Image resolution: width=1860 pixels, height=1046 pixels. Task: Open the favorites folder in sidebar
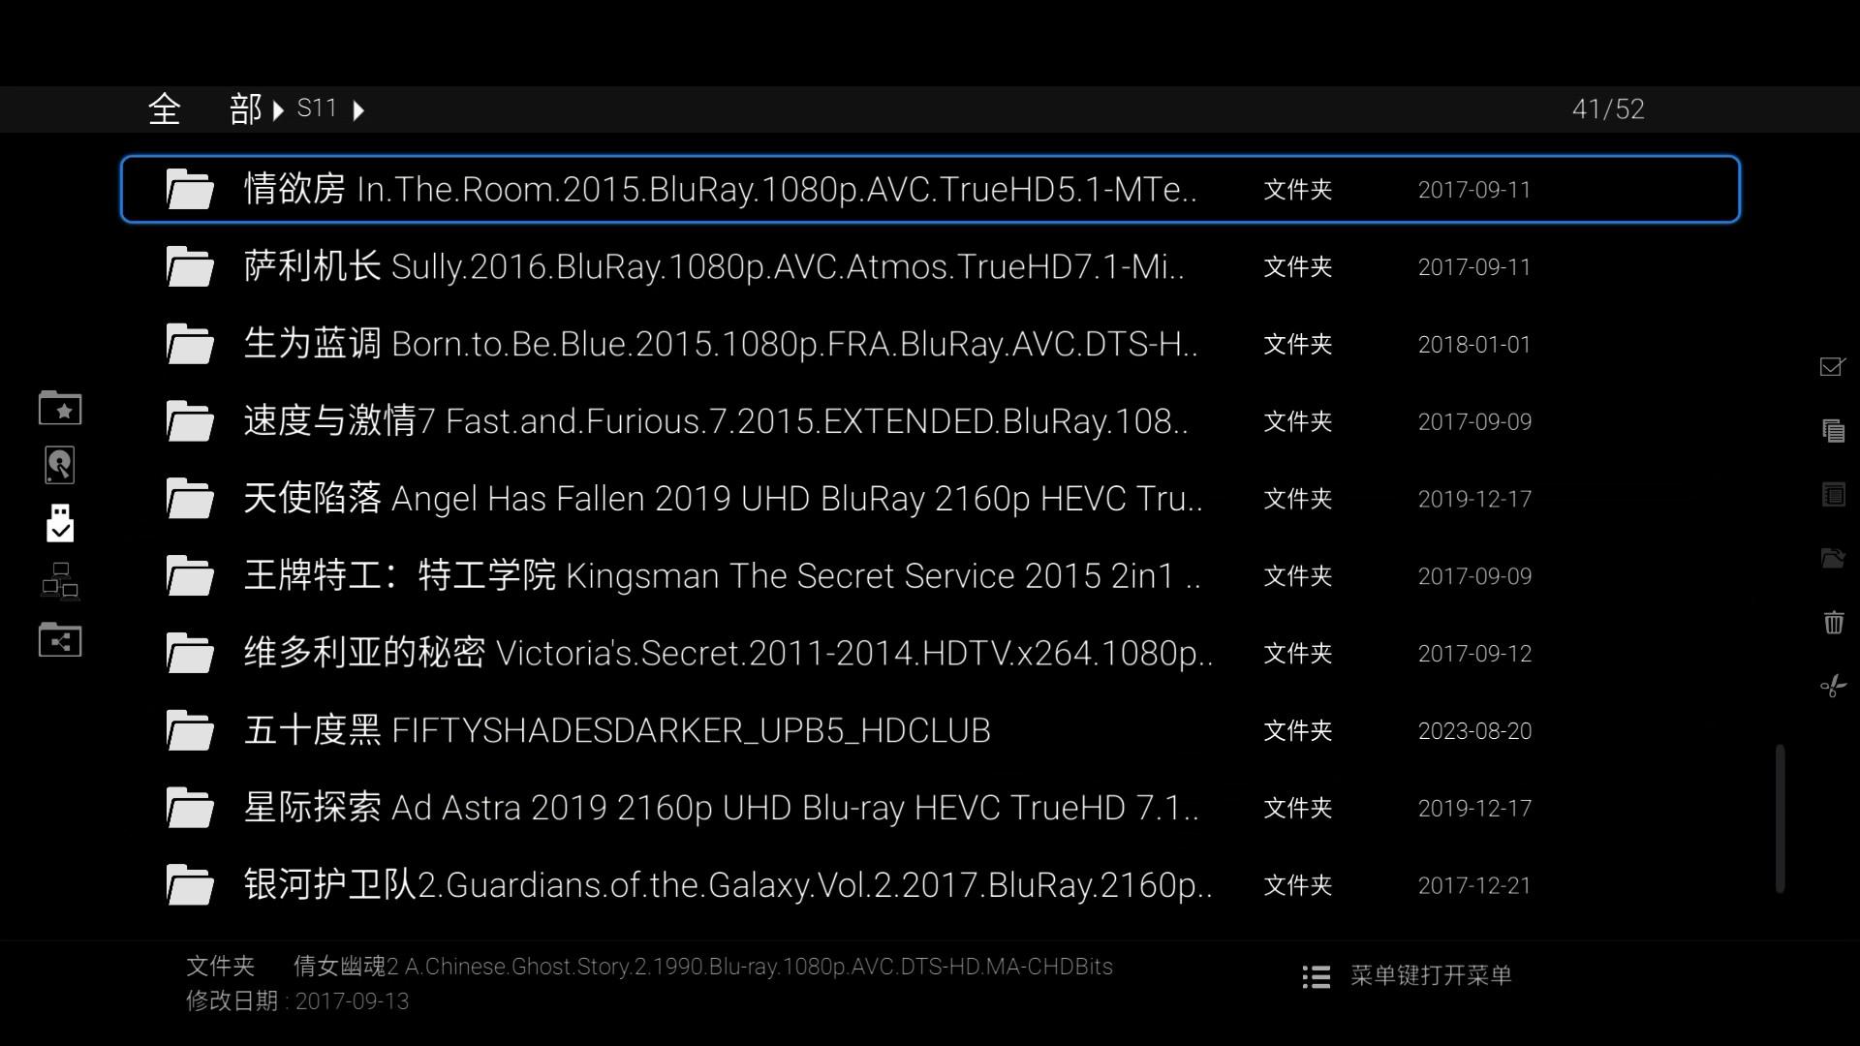pyautogui.click(x=60, y=409)
